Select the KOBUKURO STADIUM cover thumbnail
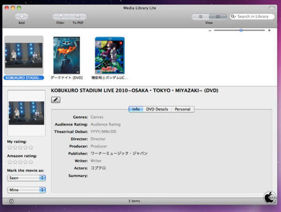The width and height of the screenshot is (281, 212). coord(24,55)
